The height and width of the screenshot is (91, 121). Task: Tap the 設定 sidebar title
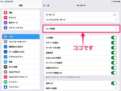(21, 6)
